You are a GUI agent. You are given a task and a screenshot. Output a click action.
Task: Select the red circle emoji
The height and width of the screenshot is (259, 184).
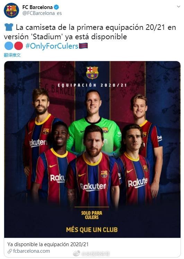pos(18,46)
